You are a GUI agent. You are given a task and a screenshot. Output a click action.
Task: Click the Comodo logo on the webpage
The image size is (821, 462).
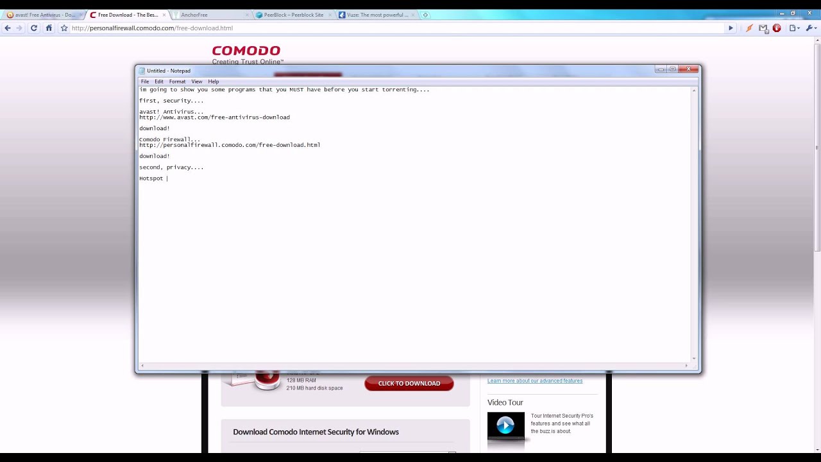tap(247, 55)
